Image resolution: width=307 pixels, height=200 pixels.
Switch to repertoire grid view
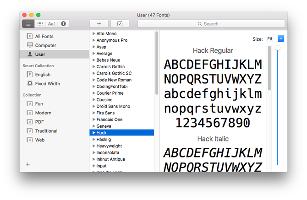(x=40, y=24)
